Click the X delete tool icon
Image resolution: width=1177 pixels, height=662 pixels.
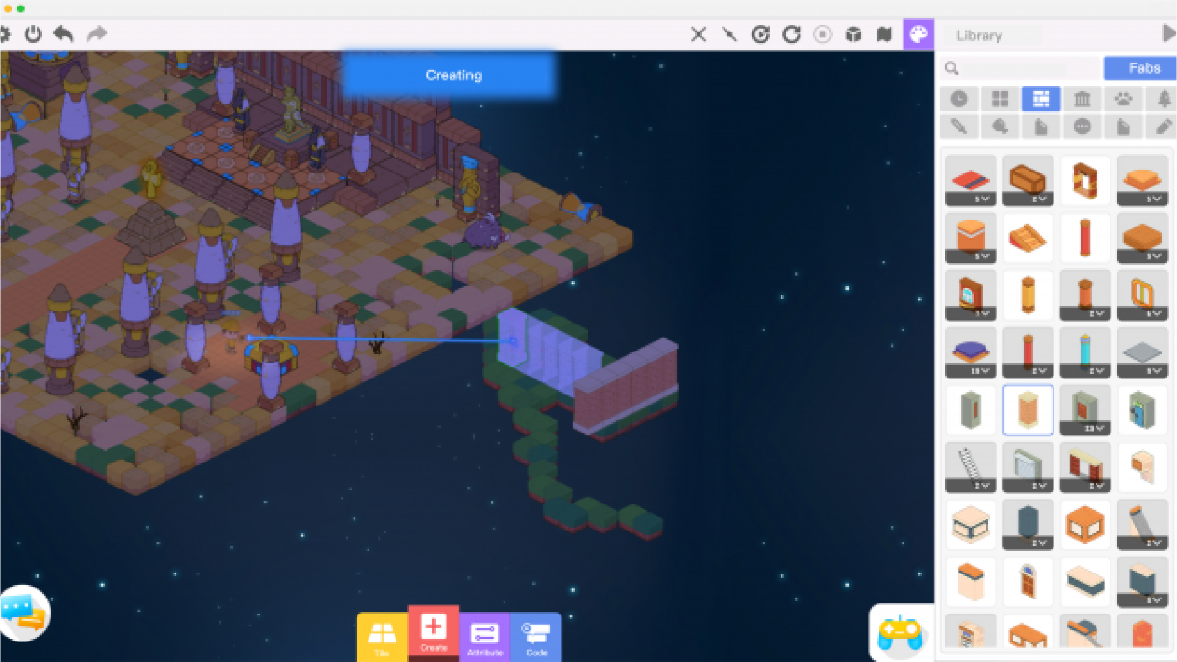(698, 34)
